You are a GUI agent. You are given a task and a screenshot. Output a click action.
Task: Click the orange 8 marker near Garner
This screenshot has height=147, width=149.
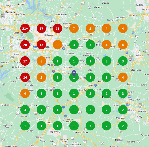(41, 61)
